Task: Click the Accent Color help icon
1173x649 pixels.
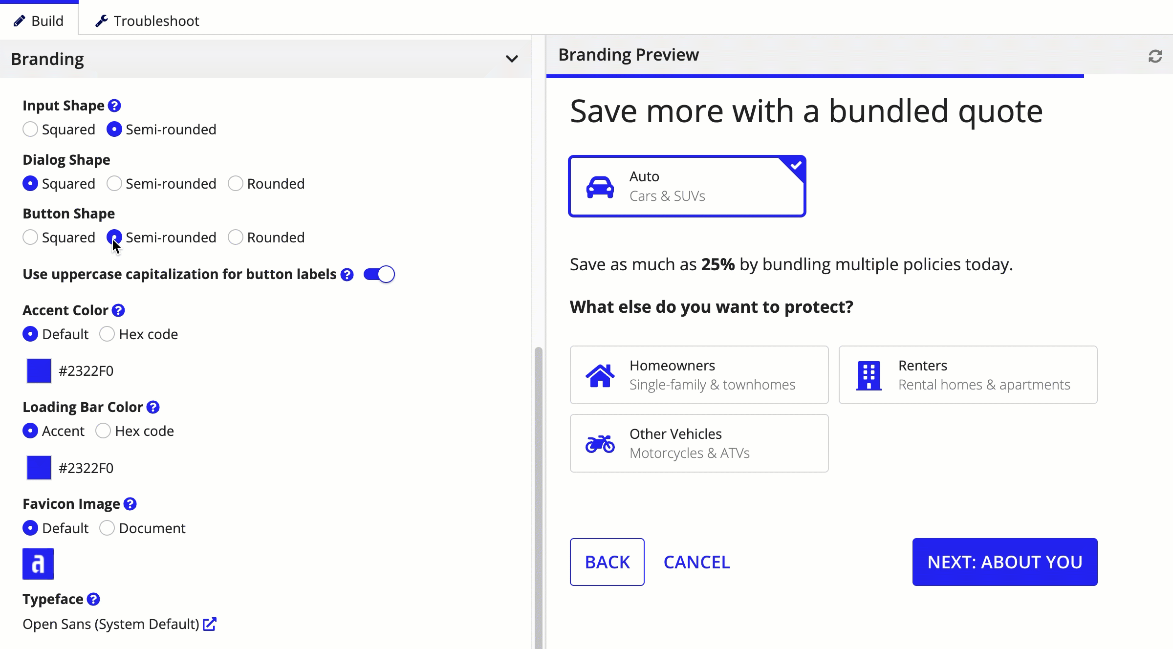Action: point(118,310)
